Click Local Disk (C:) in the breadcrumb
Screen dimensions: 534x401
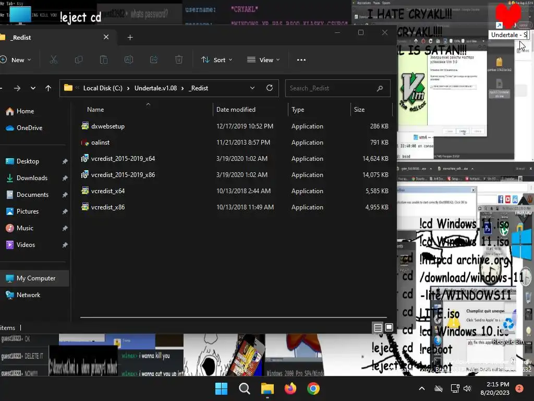103,88
